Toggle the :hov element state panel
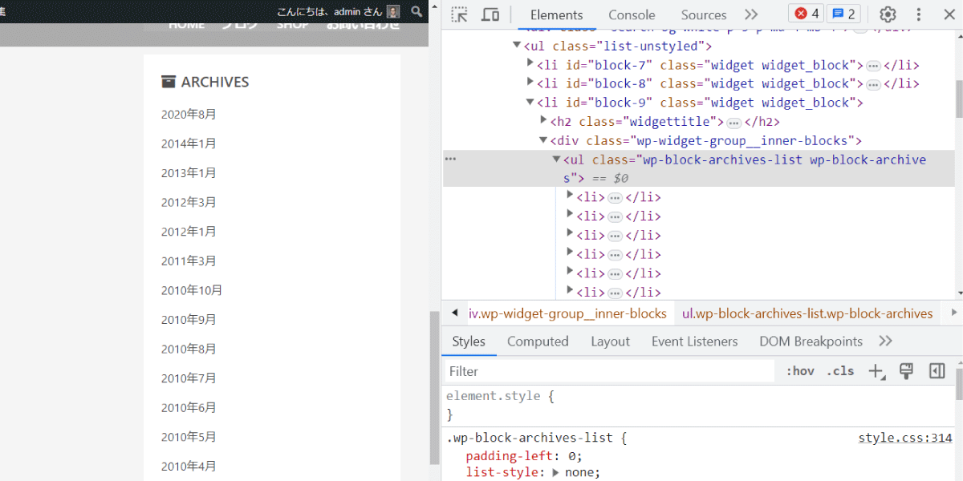The image size is (963, 481). click(x=800, y=371)
